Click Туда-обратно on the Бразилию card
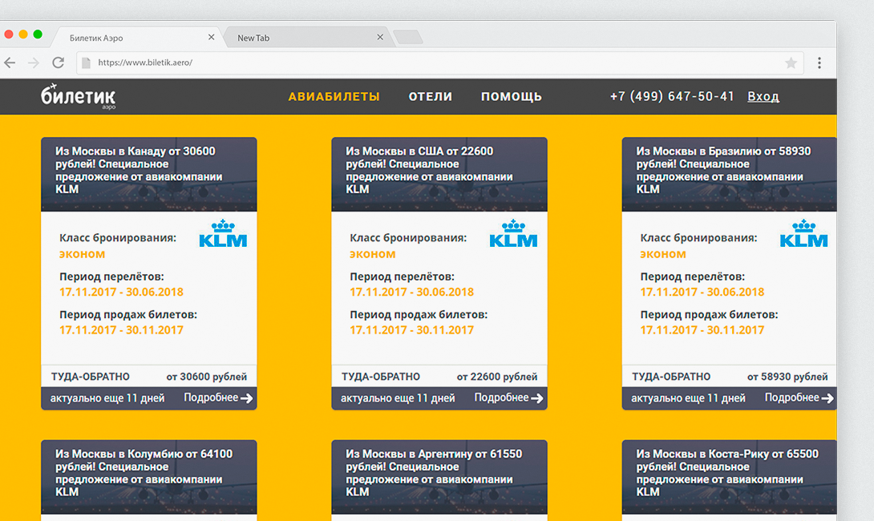This screenshot has width=874, height=521. (x=671, y=377)
